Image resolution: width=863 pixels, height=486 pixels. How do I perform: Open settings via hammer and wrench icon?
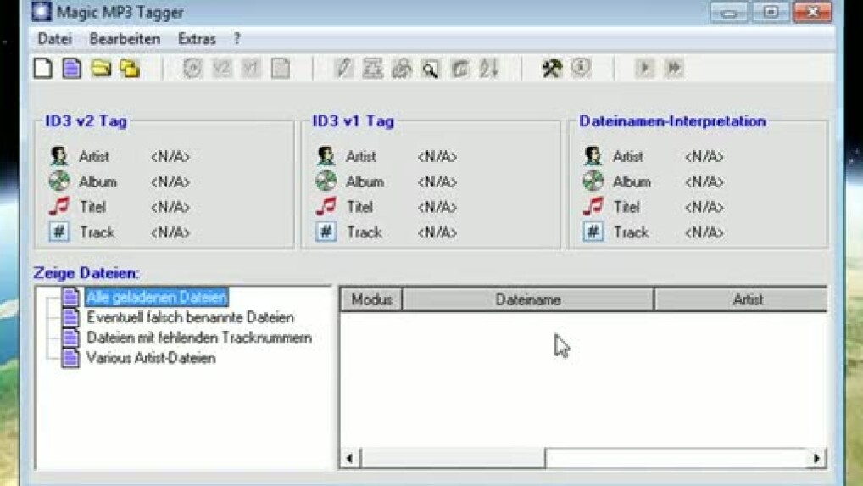tap(552, 69)
